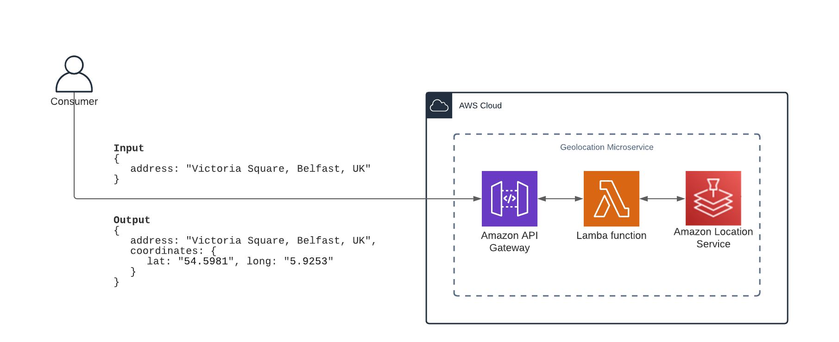Select the Lamba function caption
This screenshot has height=342, width=839.
(x=612, y=236)
